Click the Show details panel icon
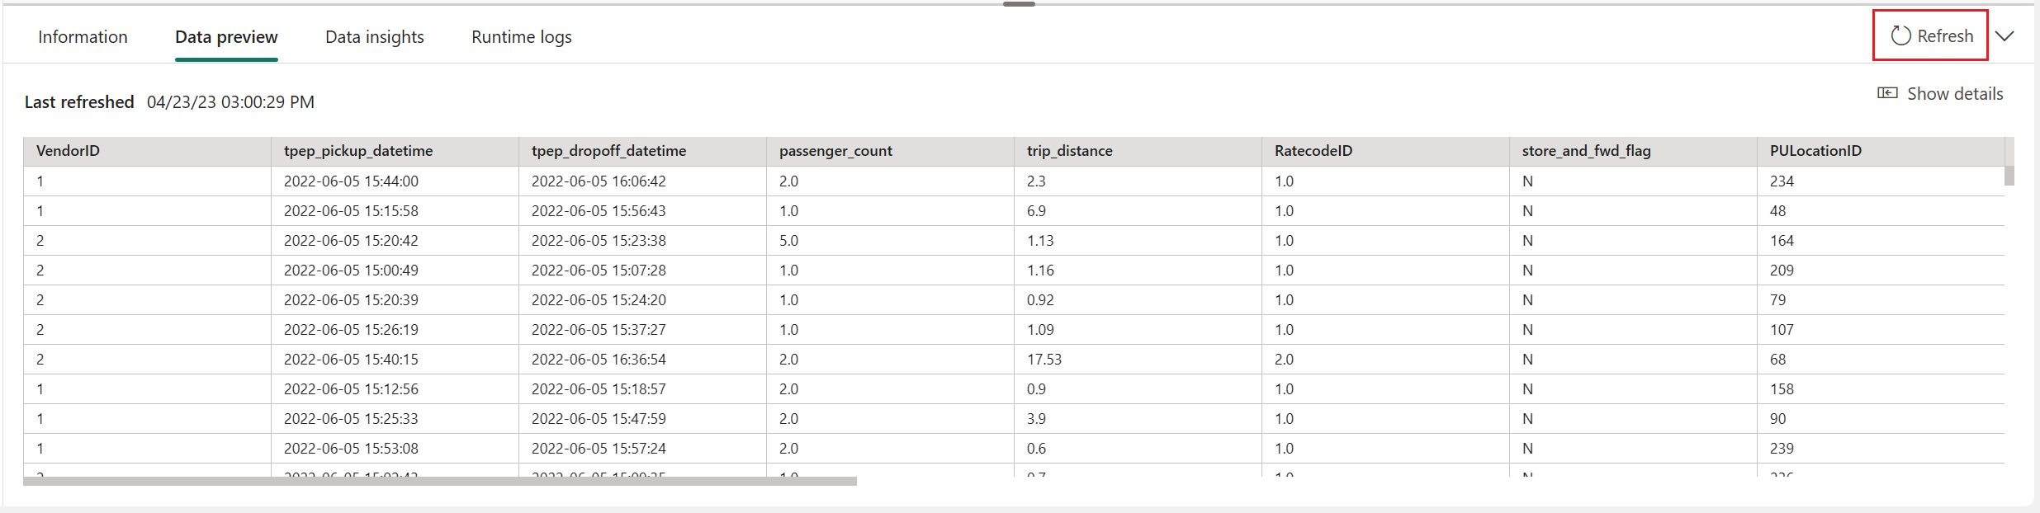 pyautogui.click(x=1887, y=93)
